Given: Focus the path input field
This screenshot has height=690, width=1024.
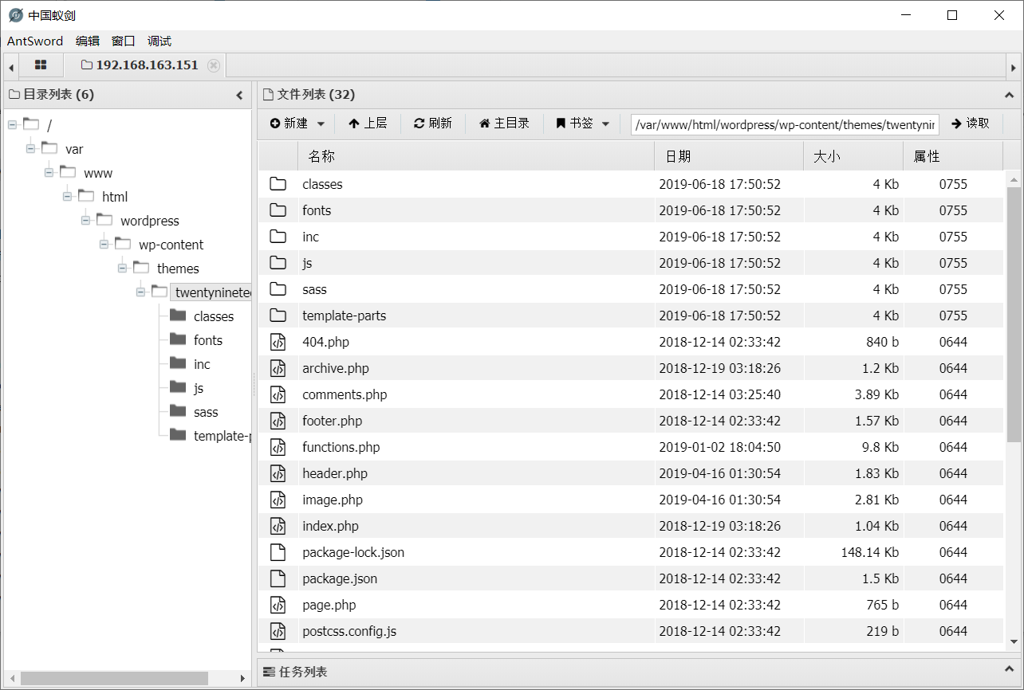Looking at the screenshot, I should pos(785,124).
